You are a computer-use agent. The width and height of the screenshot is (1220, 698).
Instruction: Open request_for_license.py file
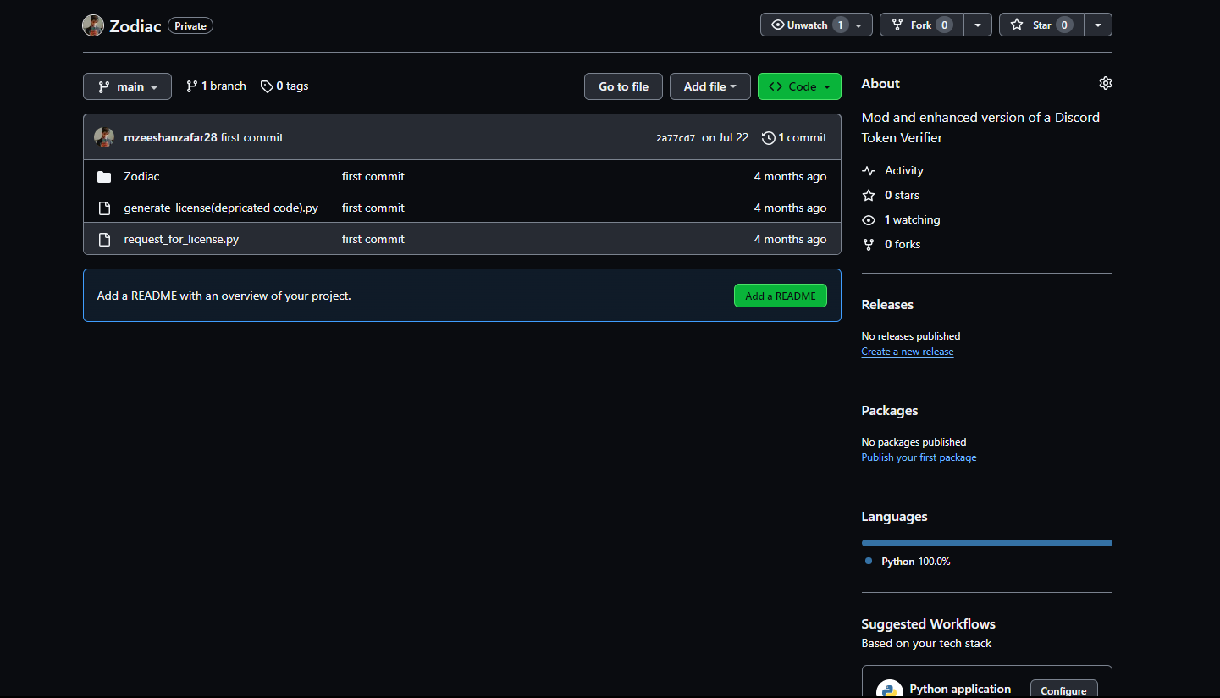tap(181, 239)
